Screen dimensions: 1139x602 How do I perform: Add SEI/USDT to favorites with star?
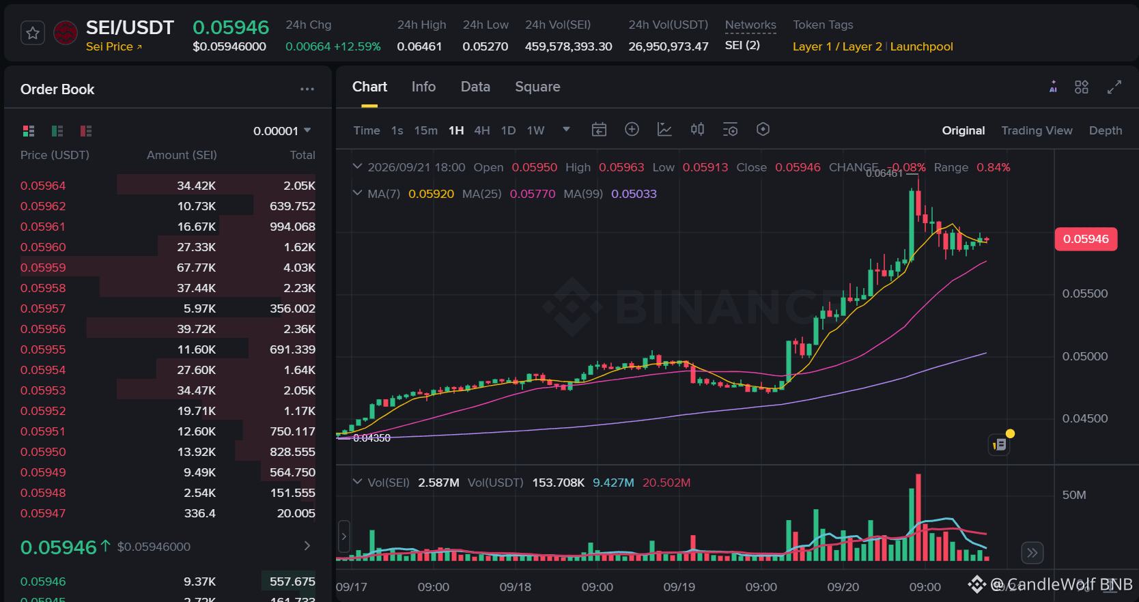pos(33,33)
